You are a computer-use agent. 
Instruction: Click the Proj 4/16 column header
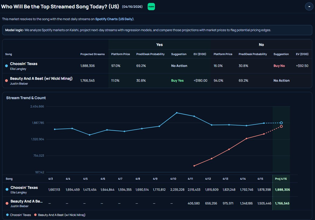tap(281, 179)
